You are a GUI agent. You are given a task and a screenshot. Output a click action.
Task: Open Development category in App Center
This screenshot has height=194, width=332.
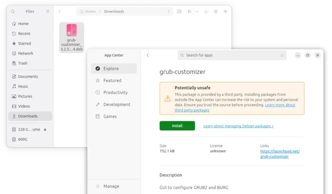[114, 104]
